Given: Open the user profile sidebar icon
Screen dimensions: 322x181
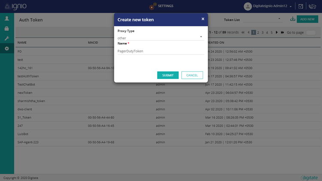Looking at the screenshot, I should click(6, 18).
